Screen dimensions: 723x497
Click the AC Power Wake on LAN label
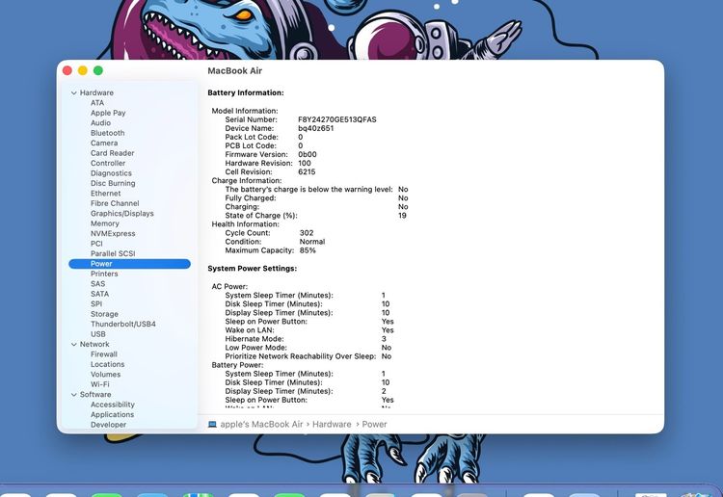pyautogui.click(x=250, y=330)
